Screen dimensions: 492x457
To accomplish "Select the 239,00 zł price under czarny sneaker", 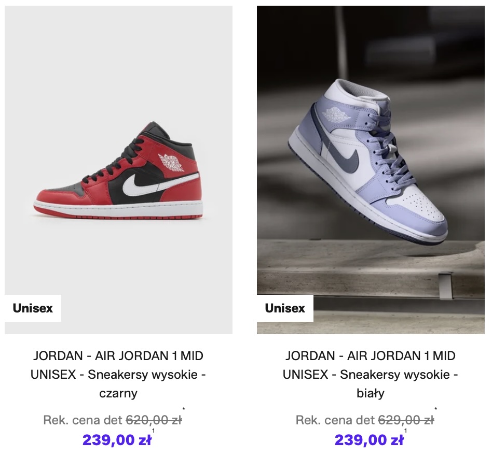I will (117, 440).
